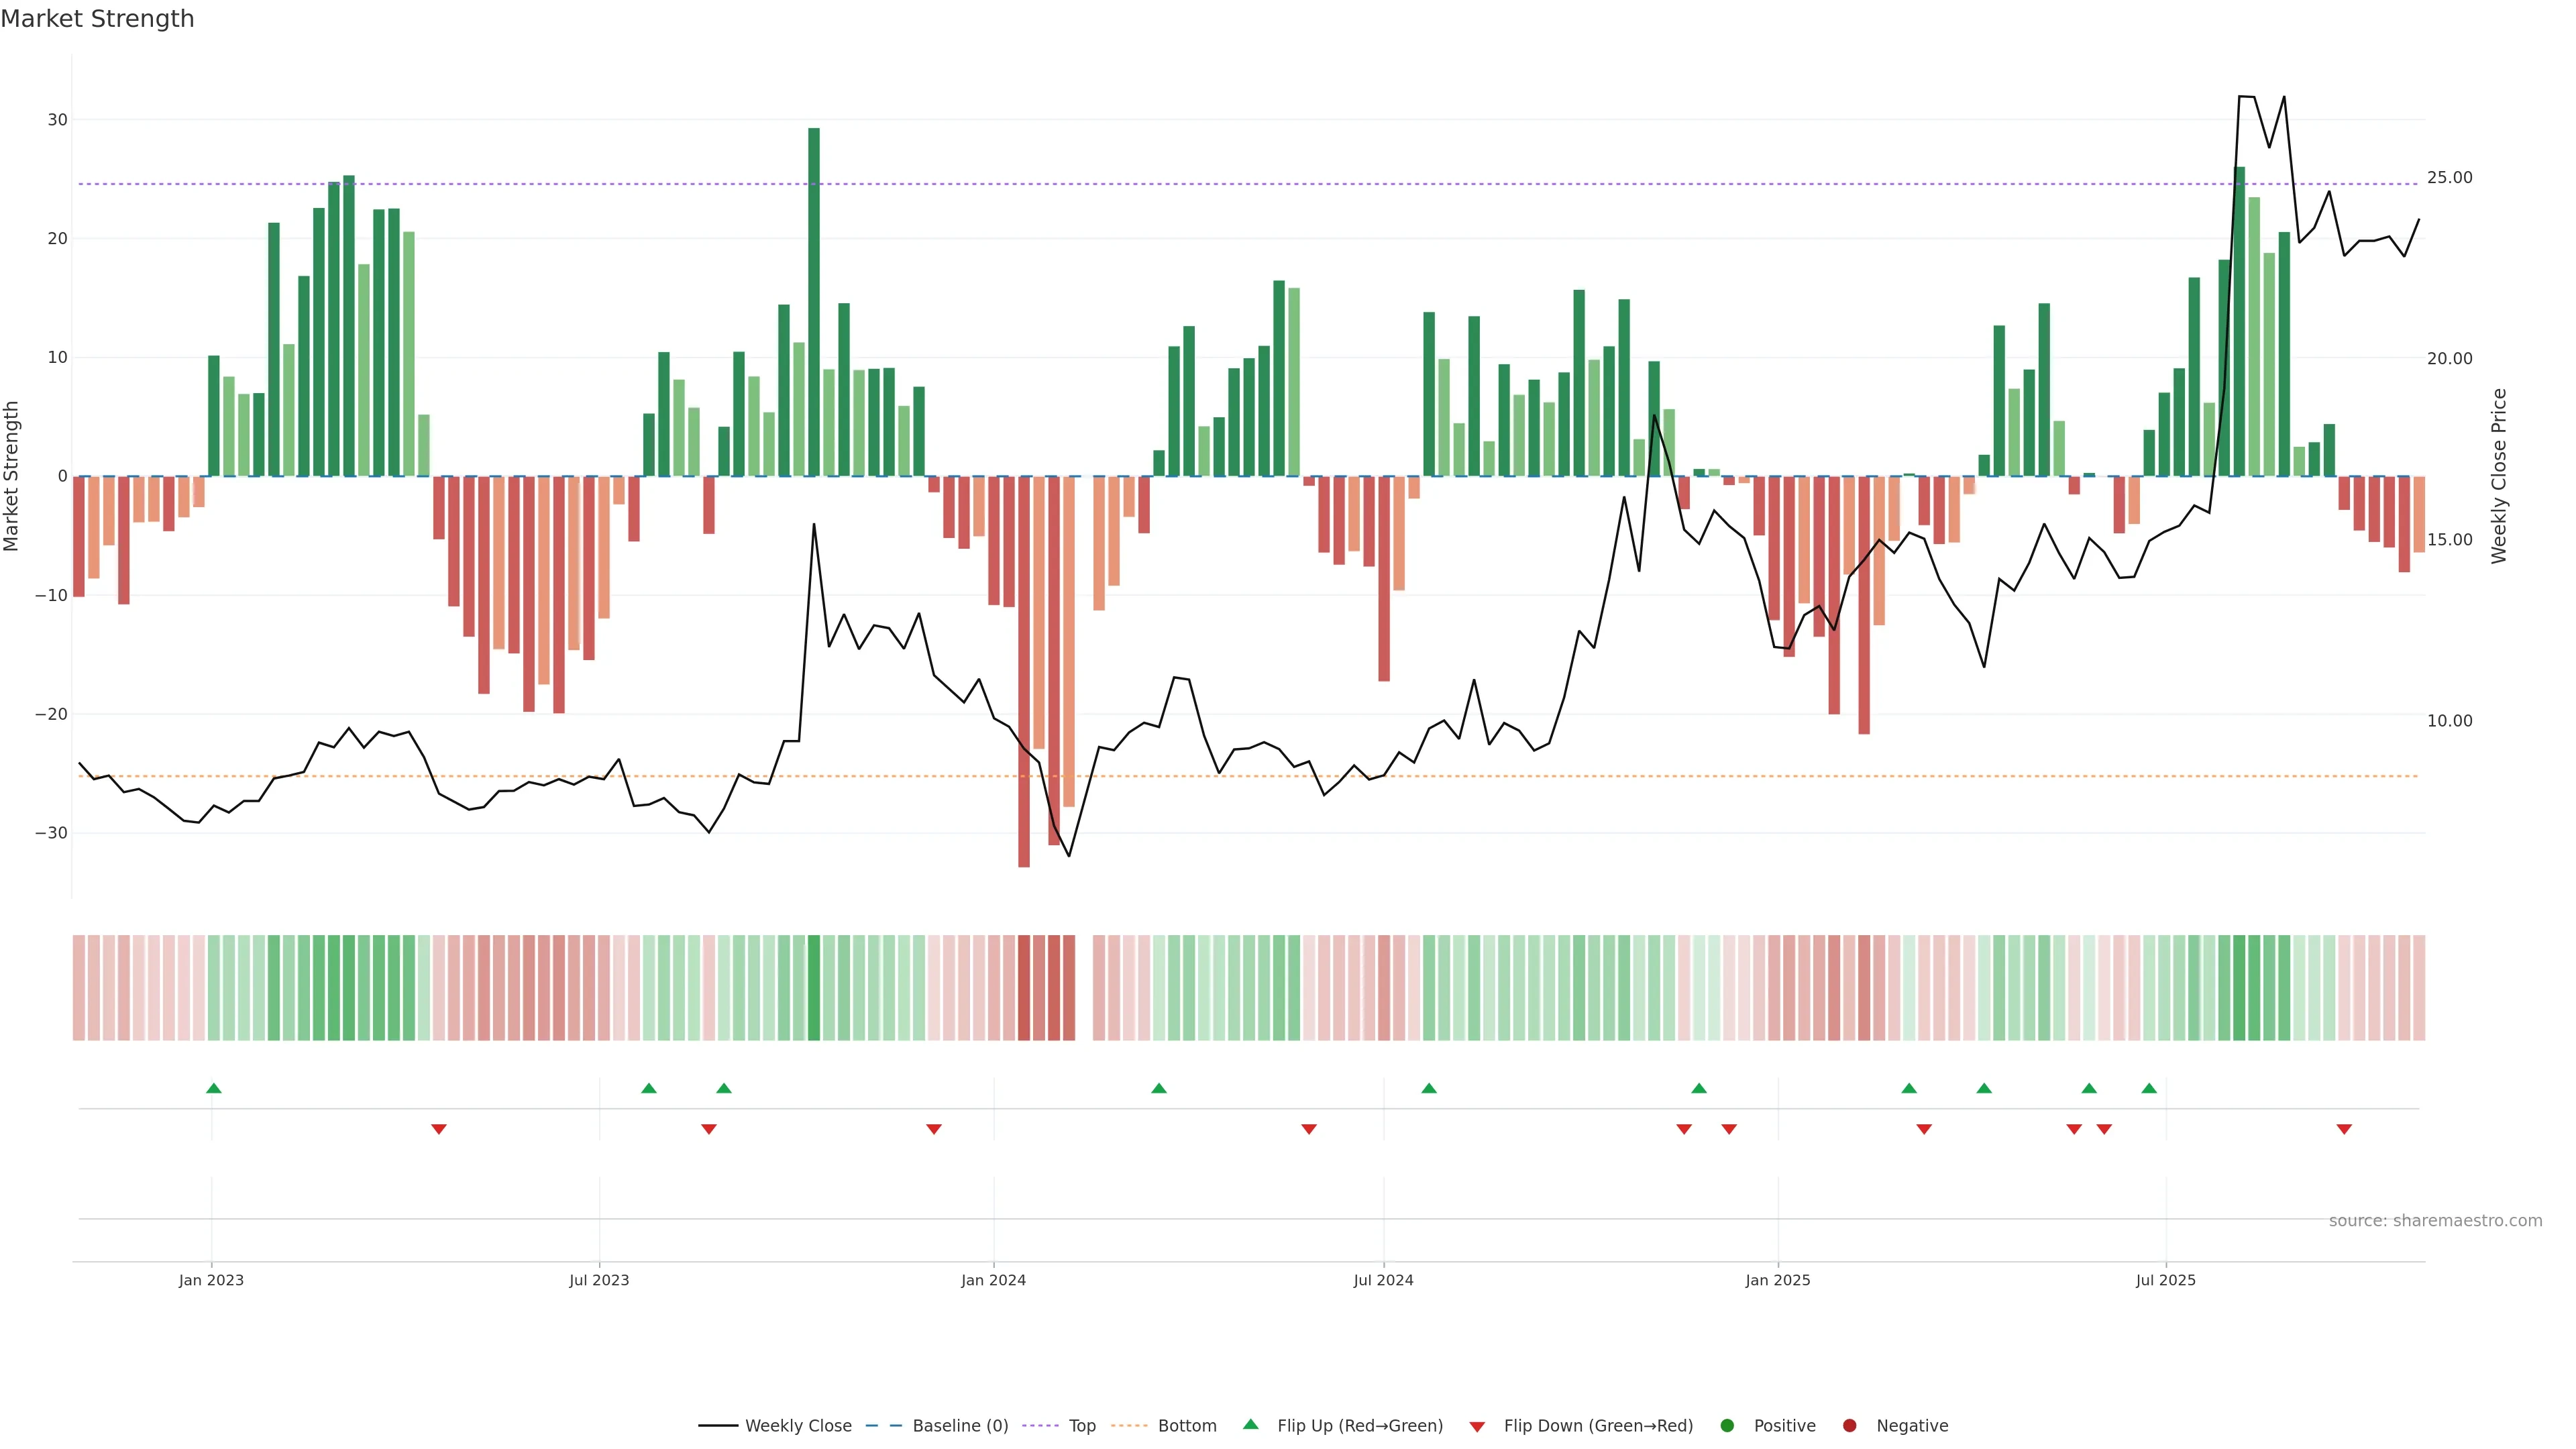Viewport: 2576px width, 1449px height.
Task: Click the tallest green bar near 30
Action: 814,300
